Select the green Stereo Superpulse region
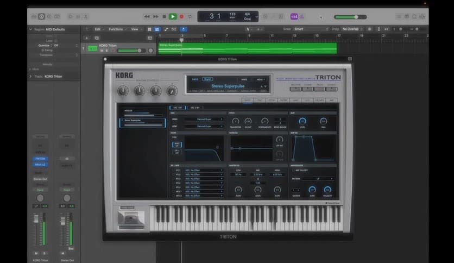The image size is (454, 263). (248, 48)
